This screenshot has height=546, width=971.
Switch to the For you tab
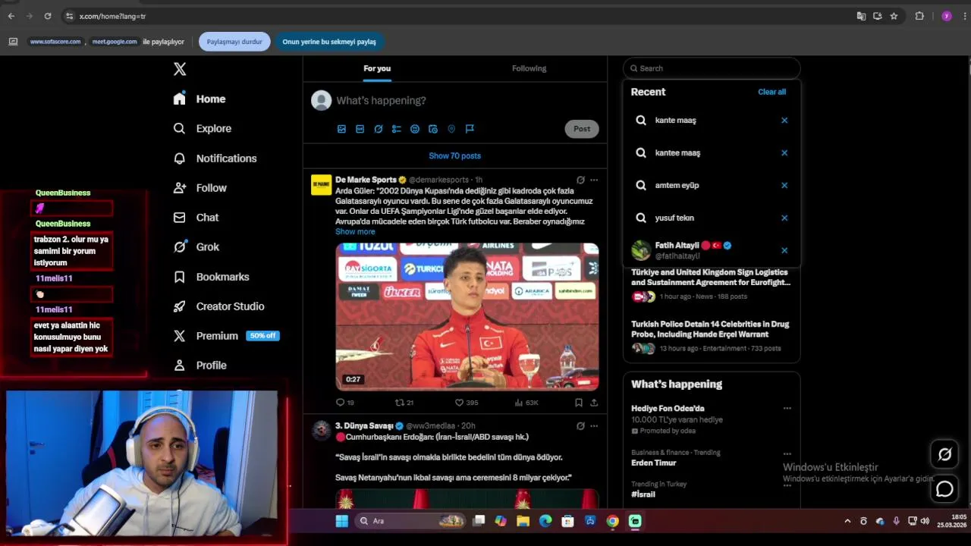tap(377, 68)
